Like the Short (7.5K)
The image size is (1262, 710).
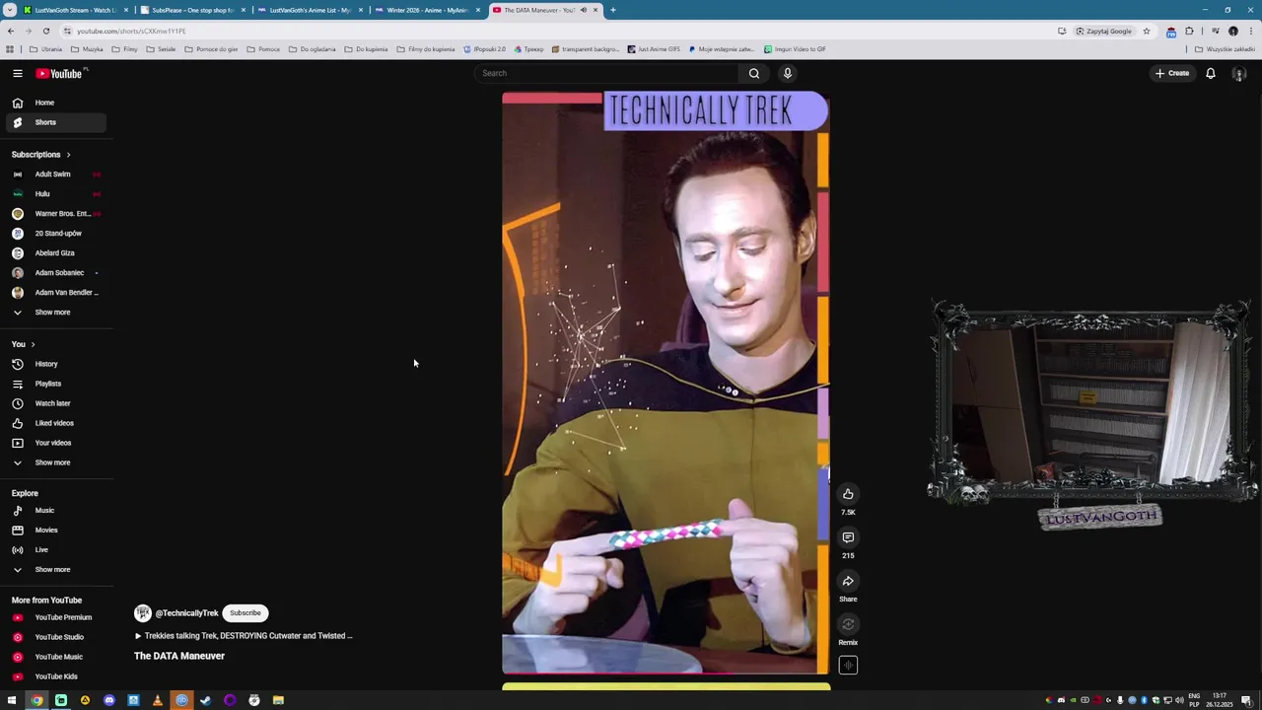click(x=848, y=494)
